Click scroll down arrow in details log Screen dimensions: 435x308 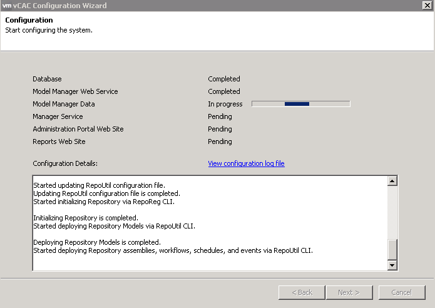(x=392, y=265)
